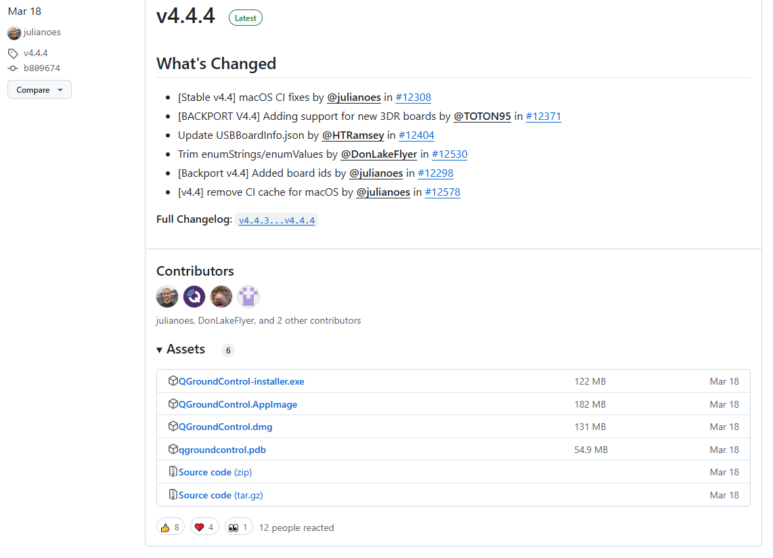773x558 pixels.
Task: Open pull request #12308
Action: (x=413, y=98)
